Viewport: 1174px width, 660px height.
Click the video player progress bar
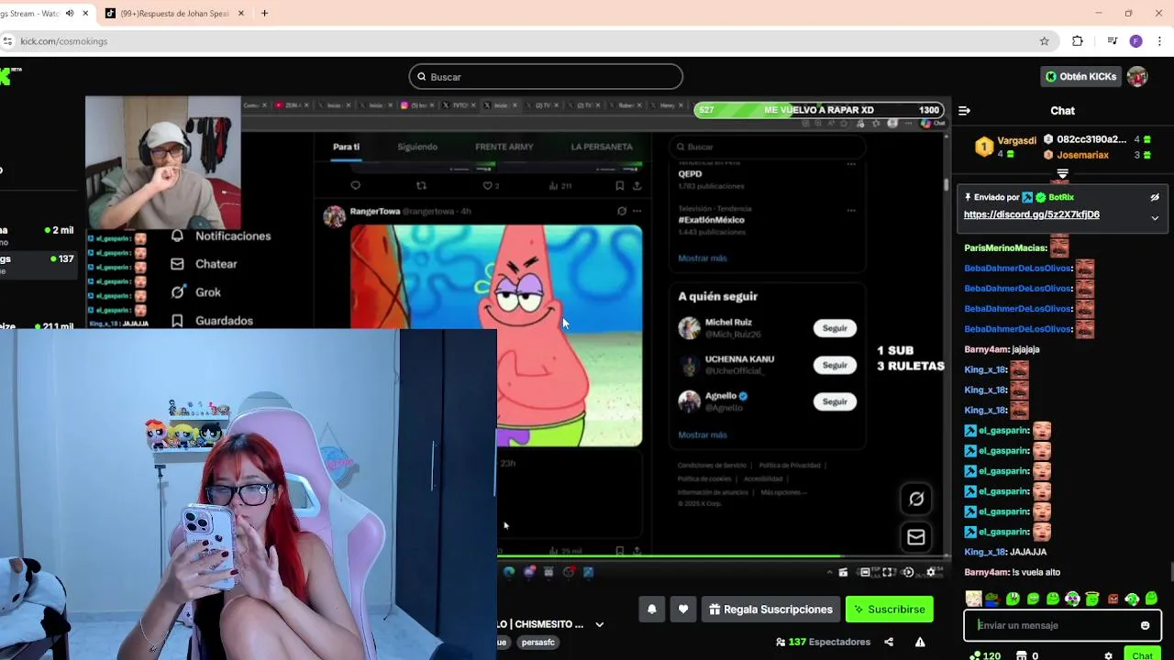pyautogui.click(x=723, y=556)
